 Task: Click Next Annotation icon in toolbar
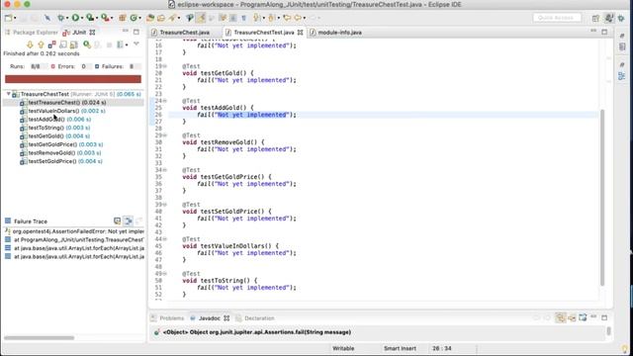click(x=256, y=18)
